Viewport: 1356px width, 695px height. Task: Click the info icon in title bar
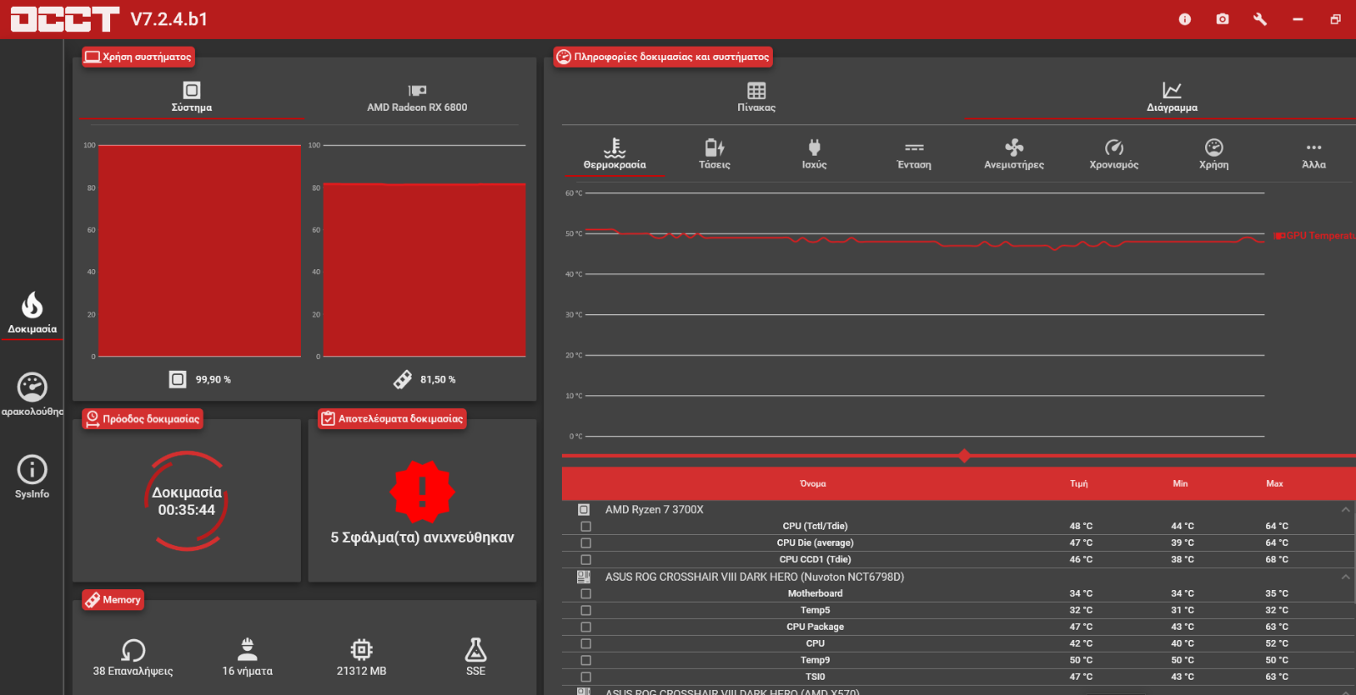[1185, 19]
